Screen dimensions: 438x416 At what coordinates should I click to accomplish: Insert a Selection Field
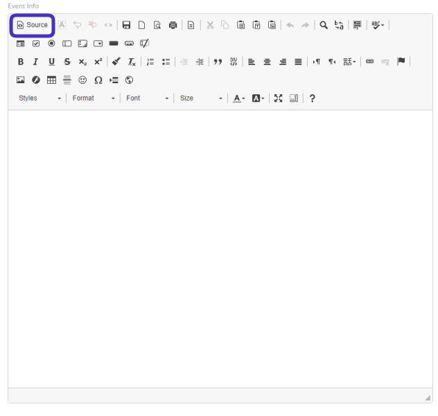pyautogui.click(x=98, y=43)
